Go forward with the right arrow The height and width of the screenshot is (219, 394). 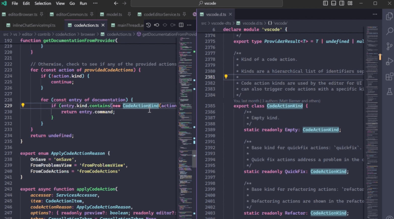tap(124, 3)
